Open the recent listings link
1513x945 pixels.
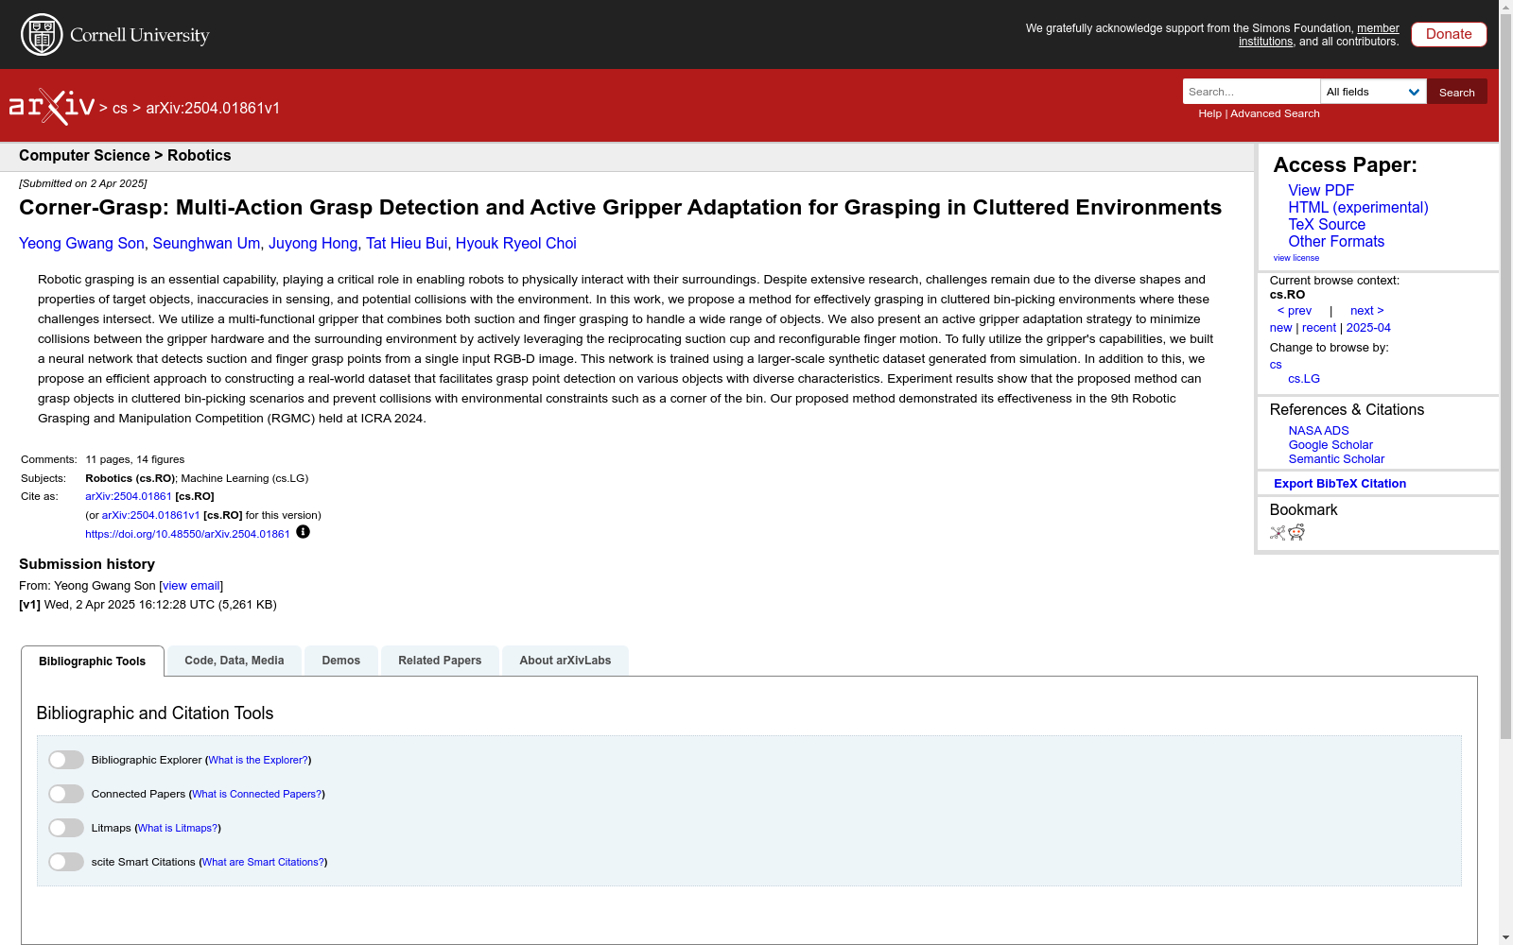pyautogui.click(x=1319, y=328)
